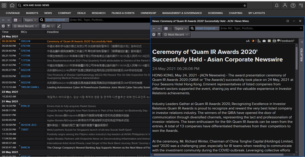Click the Feedback? link
305x157 pixels.
(286, 41)
